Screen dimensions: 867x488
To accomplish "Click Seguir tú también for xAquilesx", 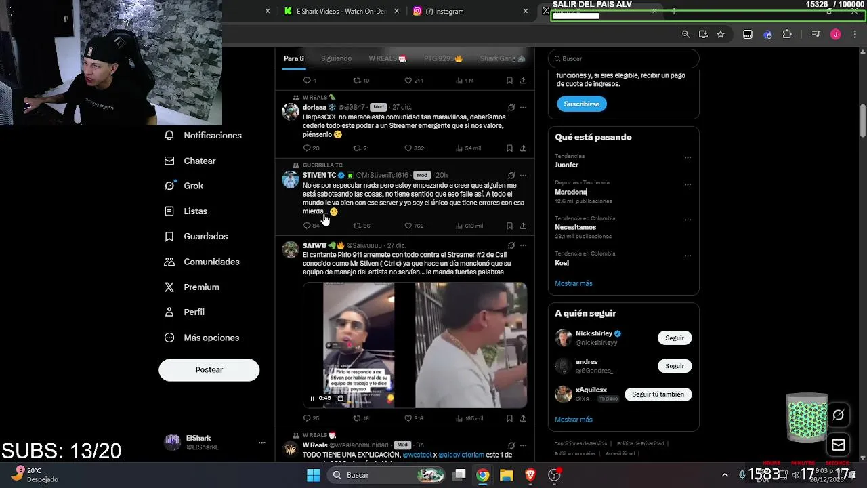I will (x=658, y=394).
